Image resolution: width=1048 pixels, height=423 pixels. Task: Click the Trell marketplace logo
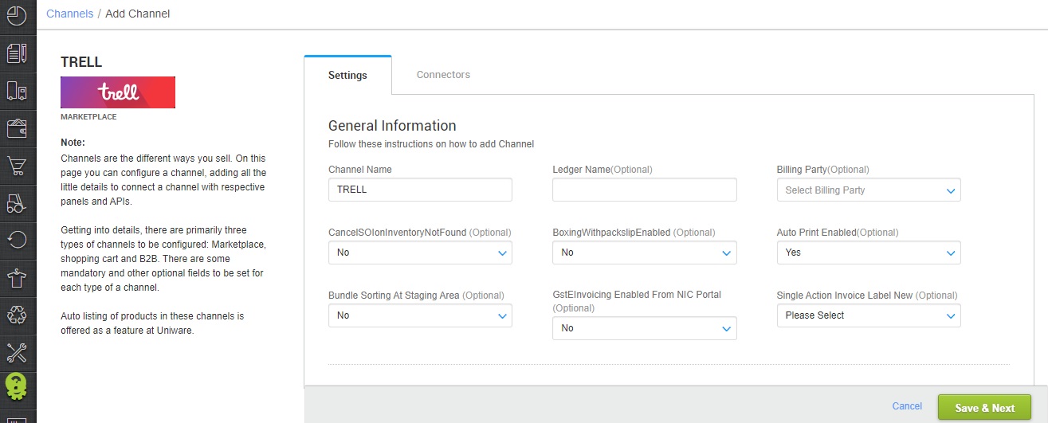coord(118,92)
